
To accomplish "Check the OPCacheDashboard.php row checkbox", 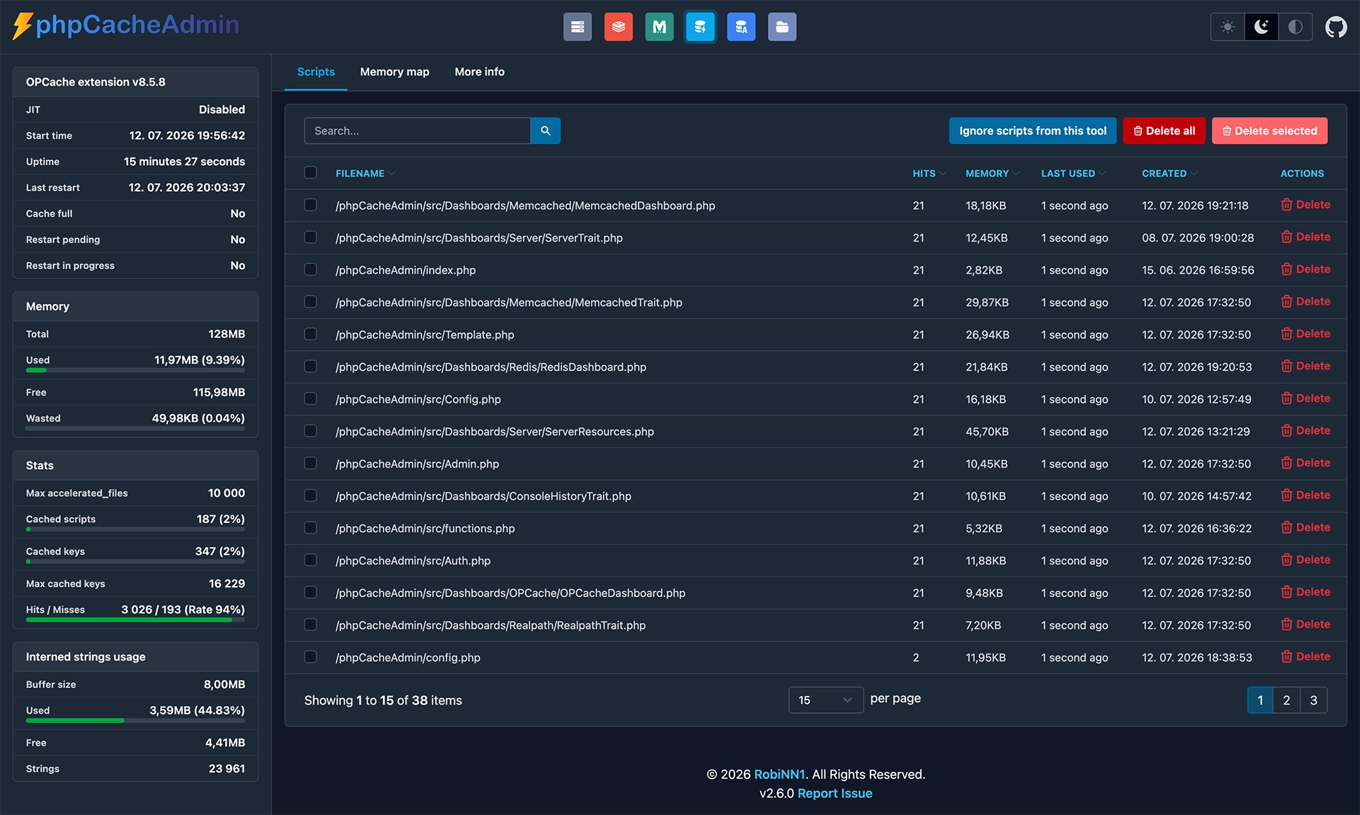I will 310,592.
